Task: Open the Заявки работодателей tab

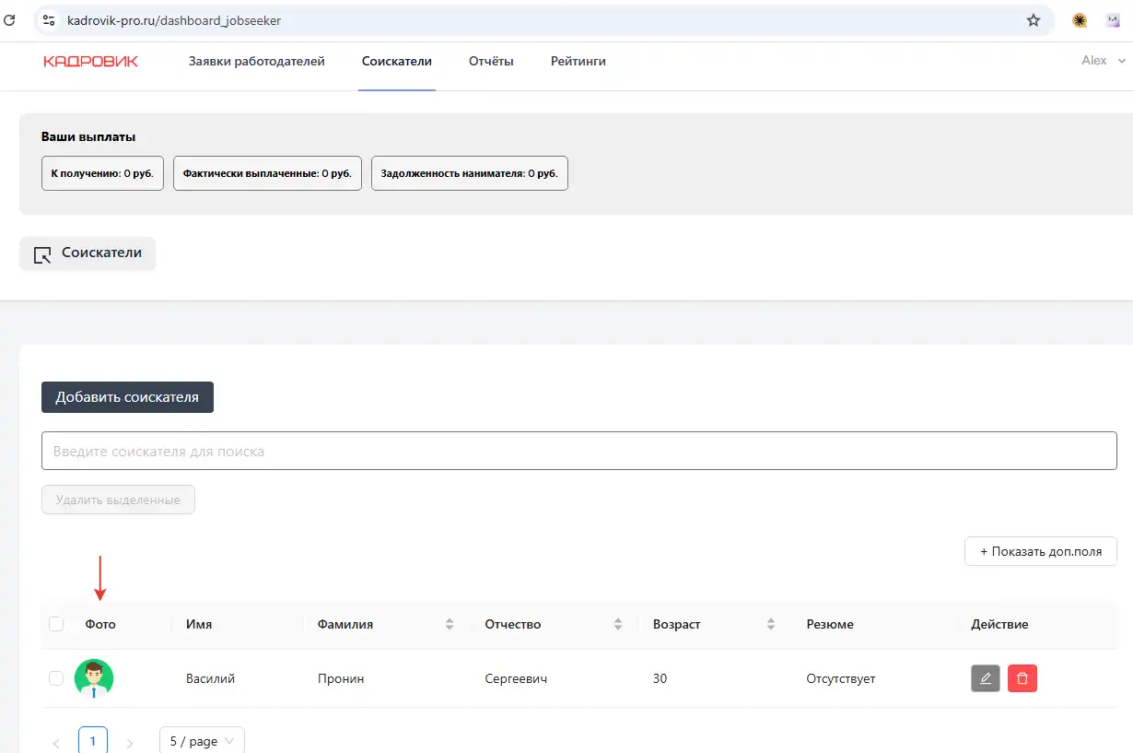Action: pos(256,62)
